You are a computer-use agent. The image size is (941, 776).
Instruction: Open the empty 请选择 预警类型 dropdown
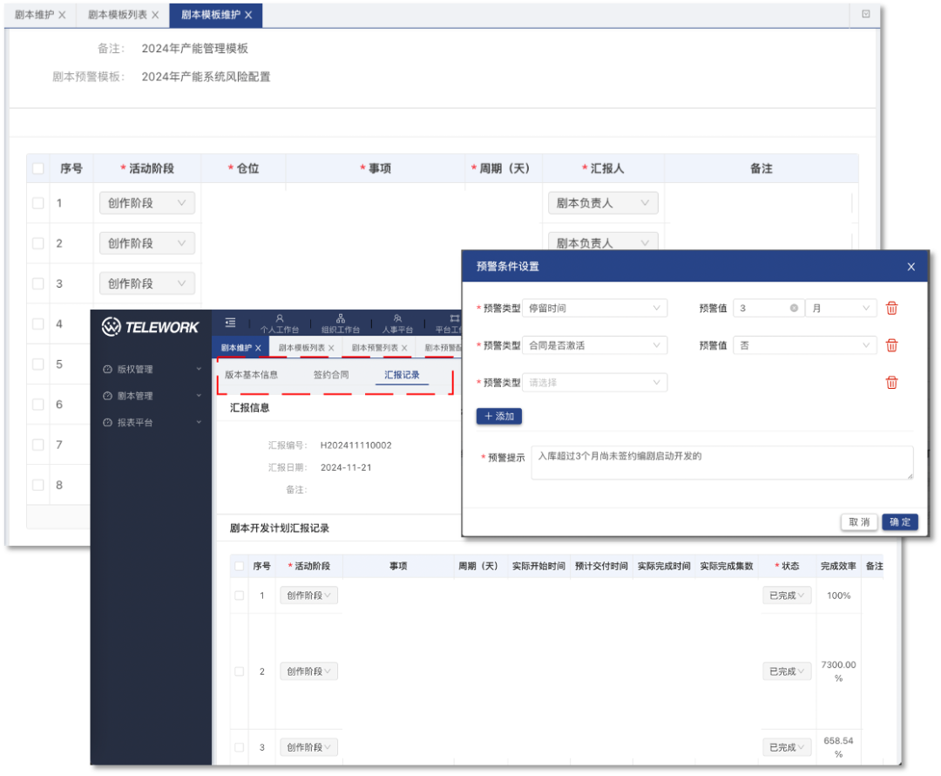click(x=595, y=383)
